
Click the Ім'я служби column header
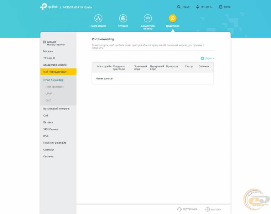click(x=104, y=66)
